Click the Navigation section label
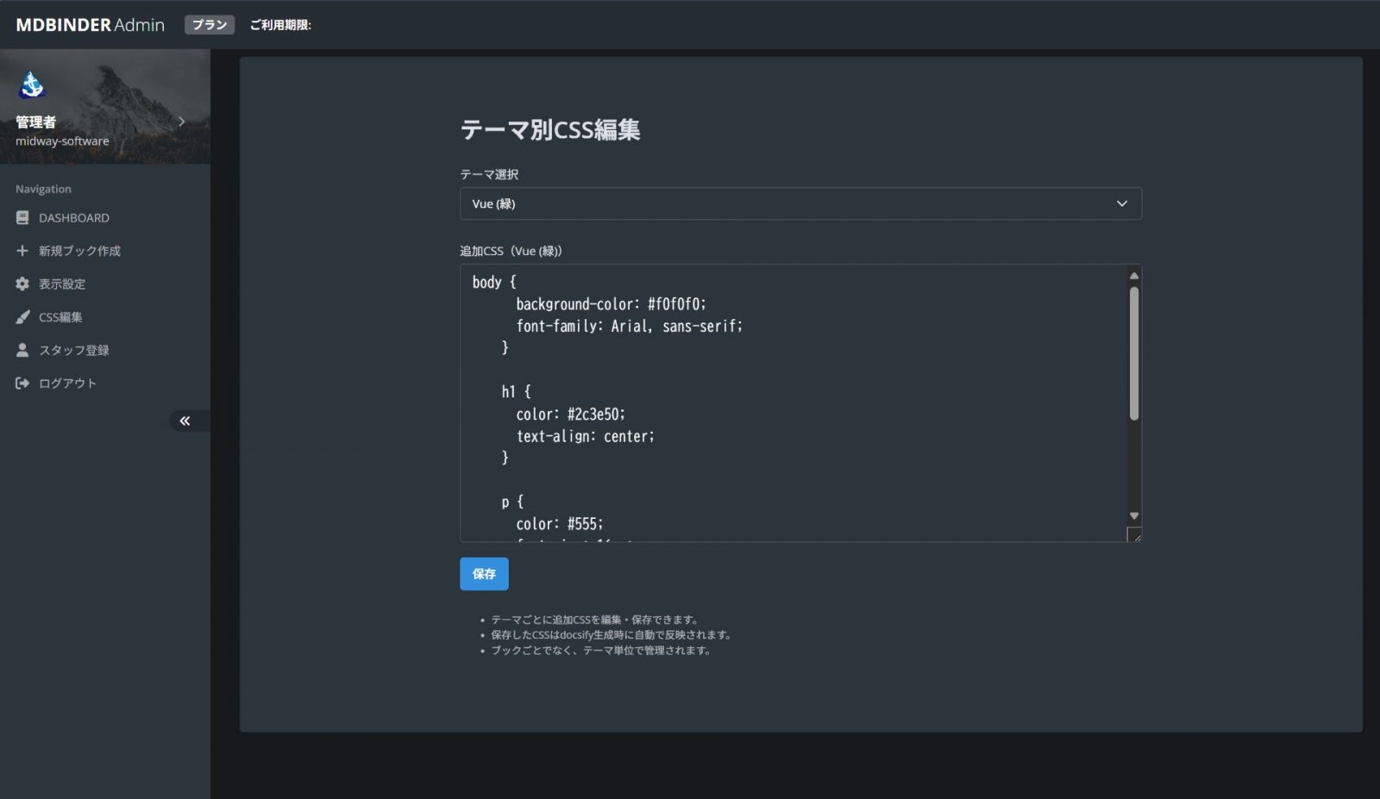Viewport: 1380px width, 799px height. click(x=43, y=189)
